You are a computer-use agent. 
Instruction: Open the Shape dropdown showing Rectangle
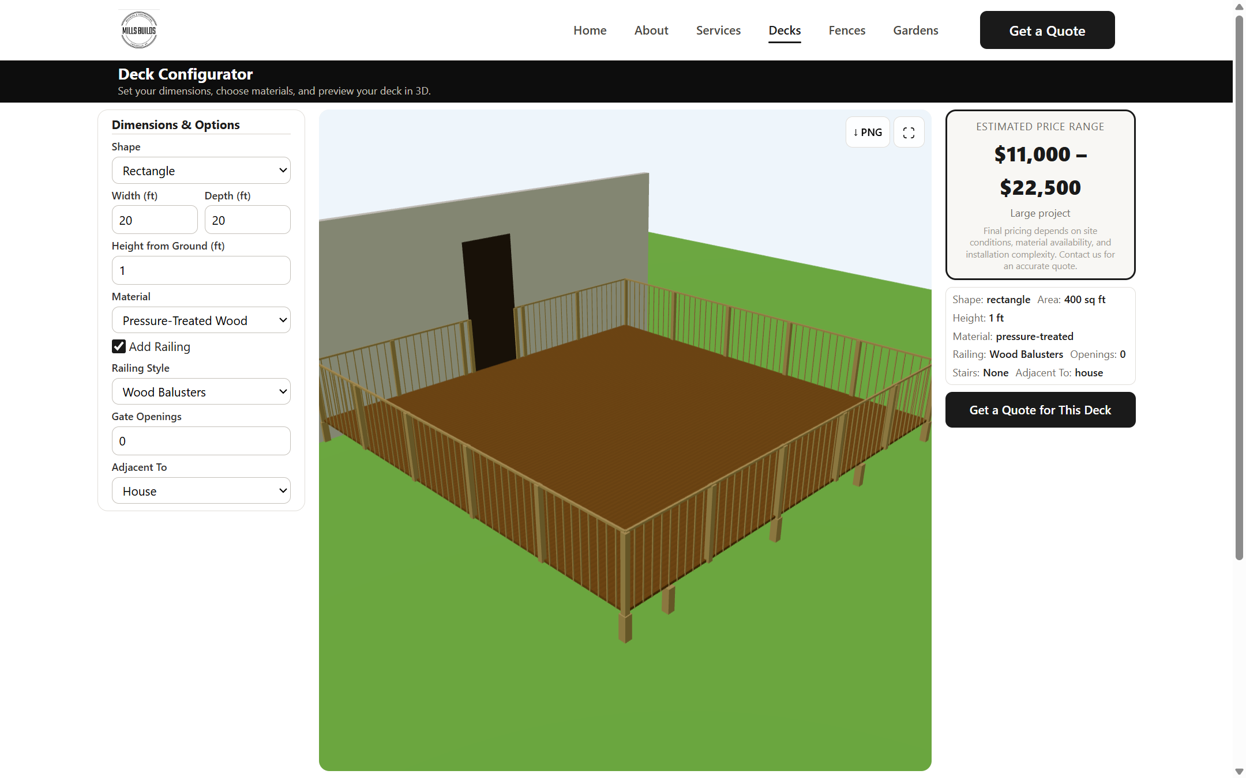coord(201,171)
